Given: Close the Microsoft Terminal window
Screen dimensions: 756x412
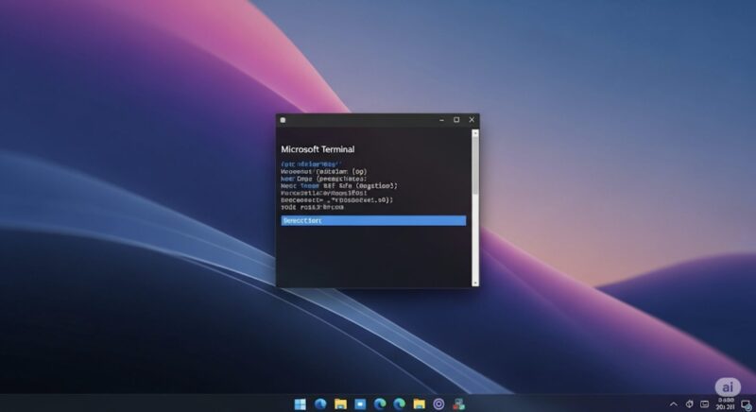Looking at the screenshot, I should (472, 119).
